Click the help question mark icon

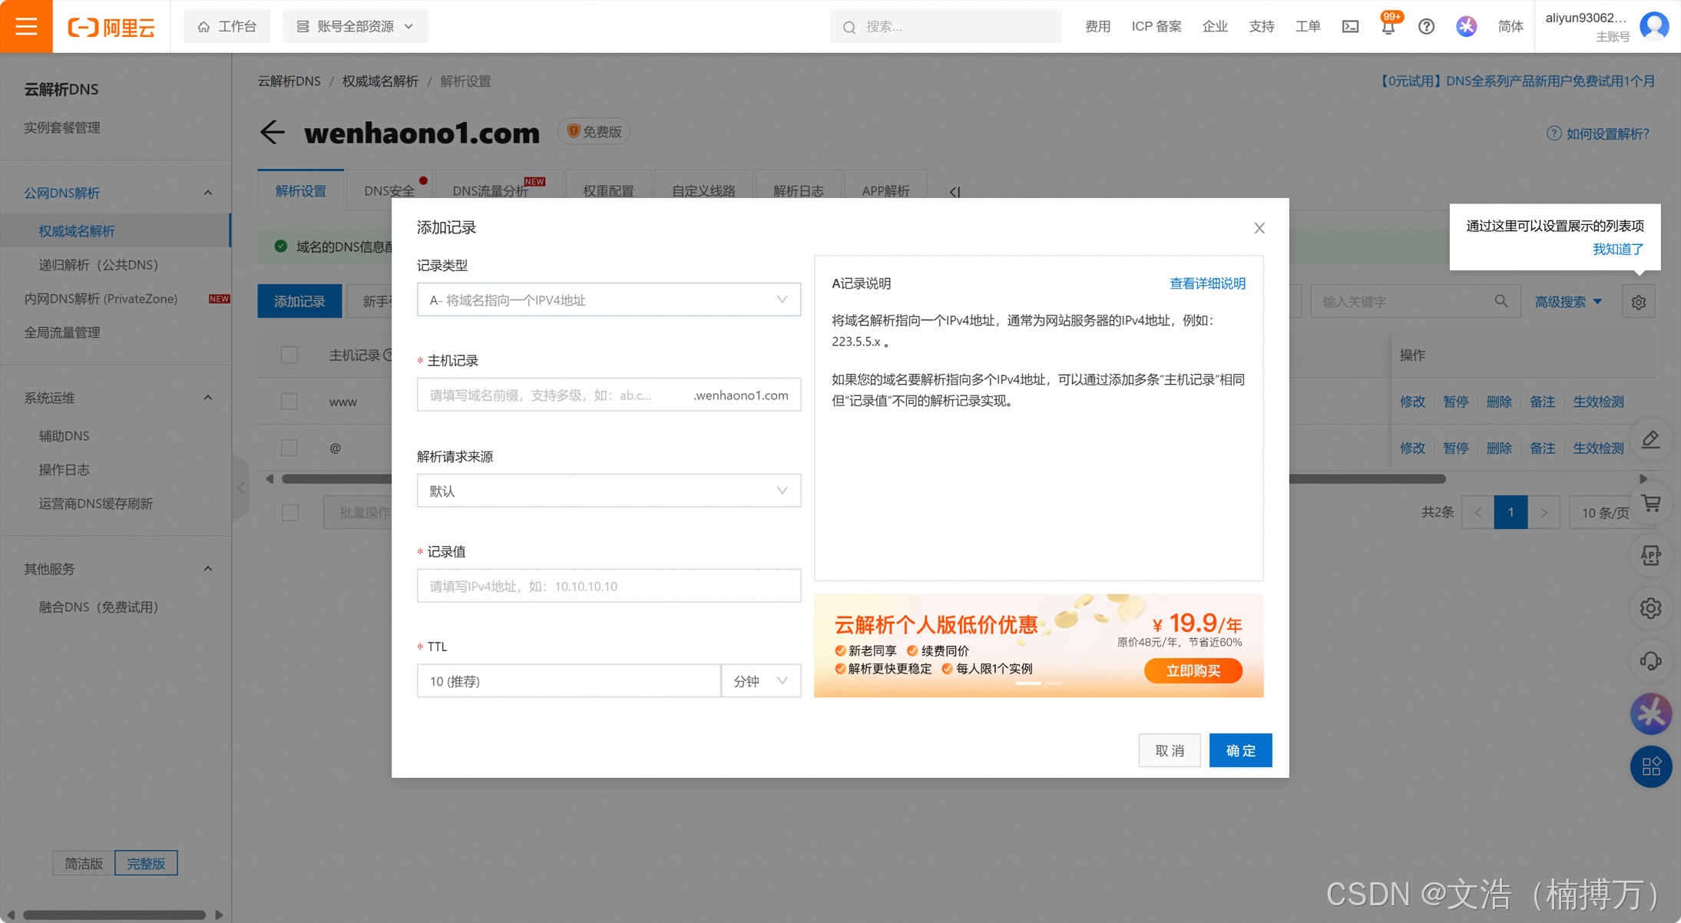pos(1426,27)
